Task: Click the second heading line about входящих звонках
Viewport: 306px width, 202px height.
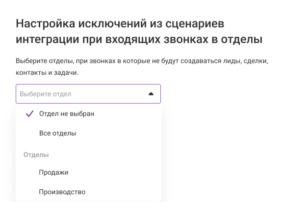Action: 139,39
